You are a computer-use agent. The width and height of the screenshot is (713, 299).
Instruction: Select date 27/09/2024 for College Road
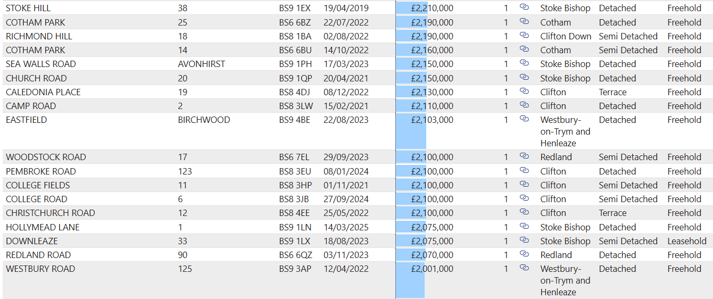pyautogui.click(x=346, y=199)
